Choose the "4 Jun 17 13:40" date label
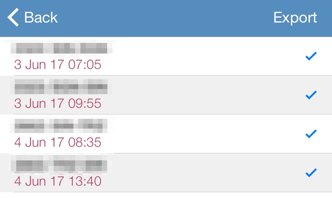This screenshot has height=198, width=332. click(x=58, y=181)
